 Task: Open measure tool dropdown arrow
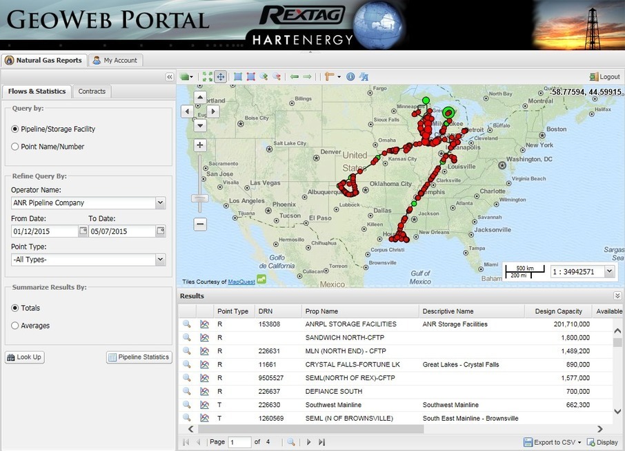coord(339,76)
